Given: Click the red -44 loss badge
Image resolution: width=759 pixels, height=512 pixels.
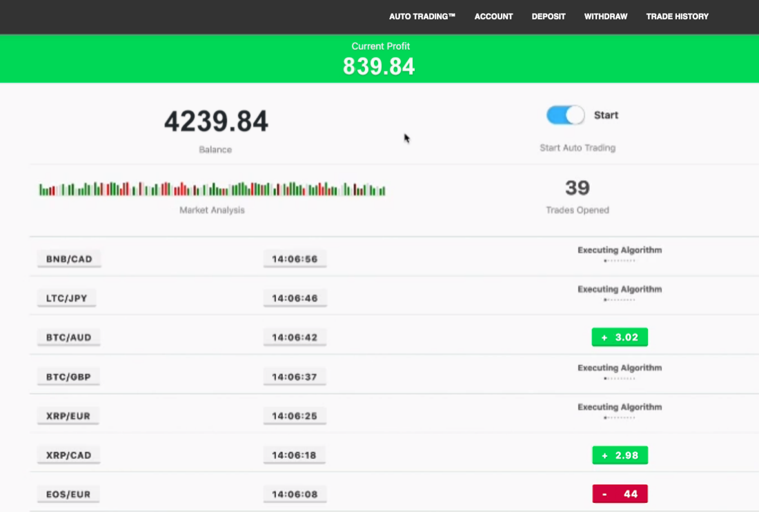Looking at the screenshot, I should (620, 494).
